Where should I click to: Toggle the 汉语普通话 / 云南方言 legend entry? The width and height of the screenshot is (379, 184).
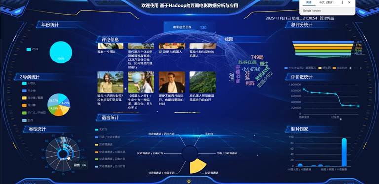(x=110, y=159)
